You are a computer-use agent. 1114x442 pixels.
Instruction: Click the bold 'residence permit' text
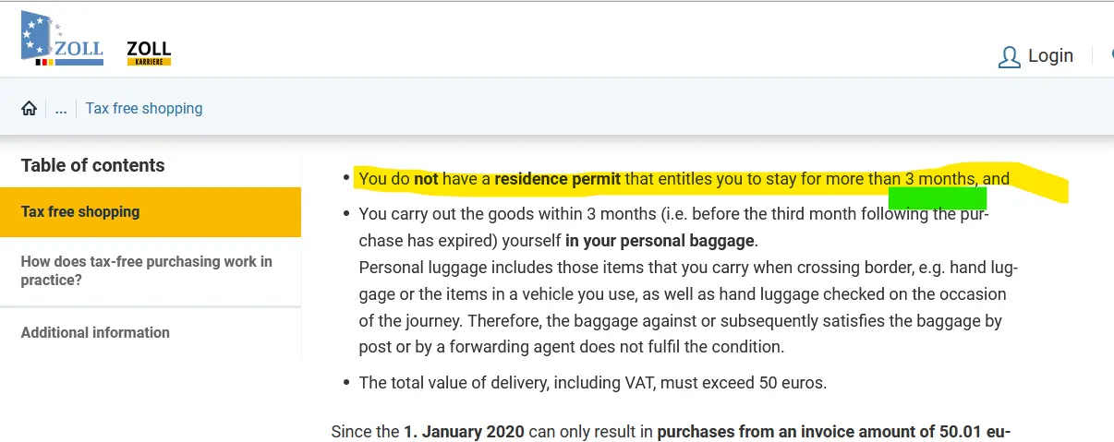tap(557, 179)
